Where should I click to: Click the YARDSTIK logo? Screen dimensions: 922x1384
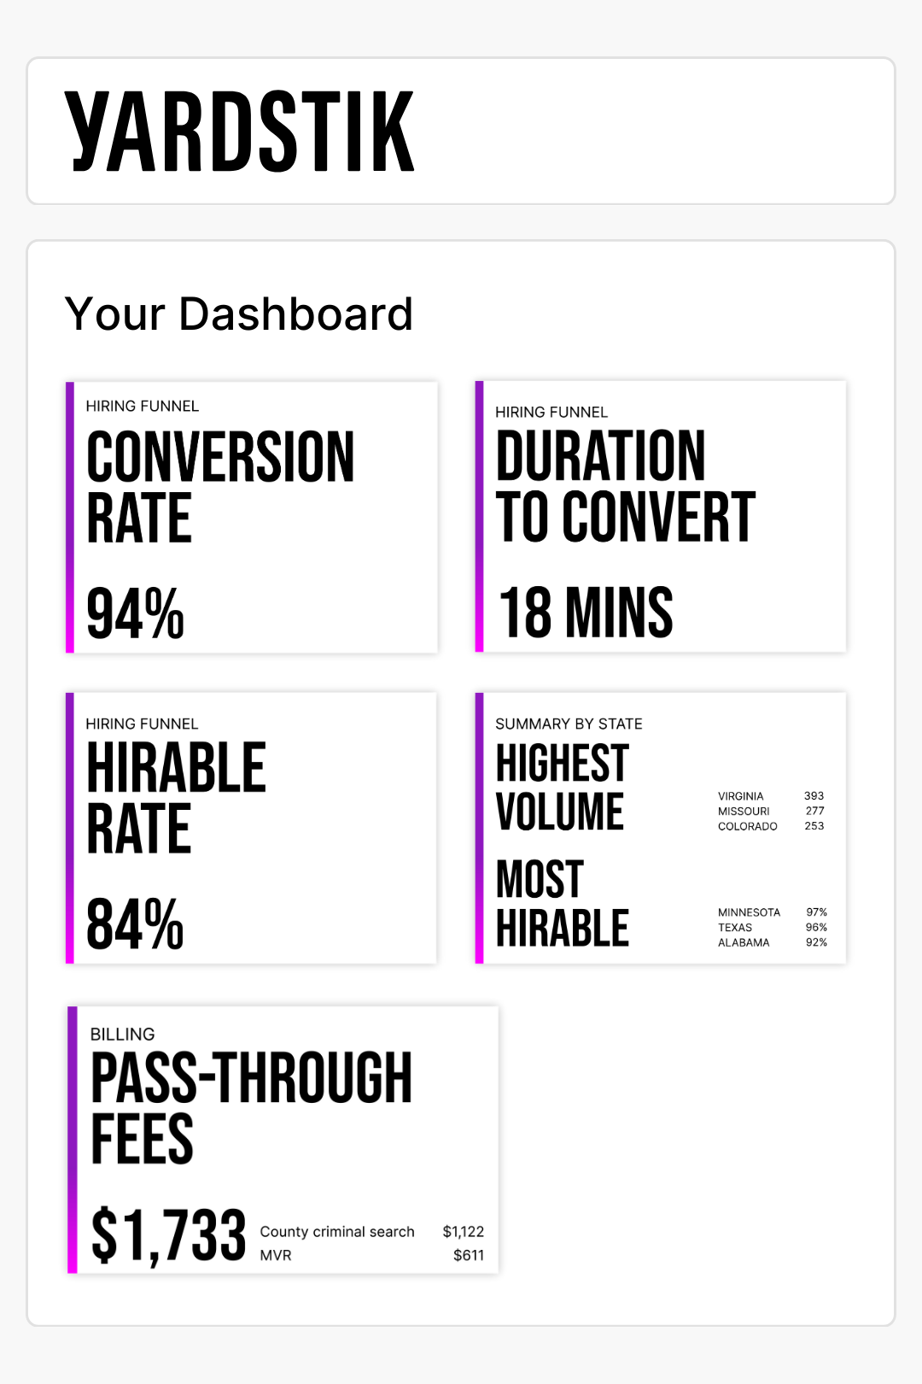[239, 132]
